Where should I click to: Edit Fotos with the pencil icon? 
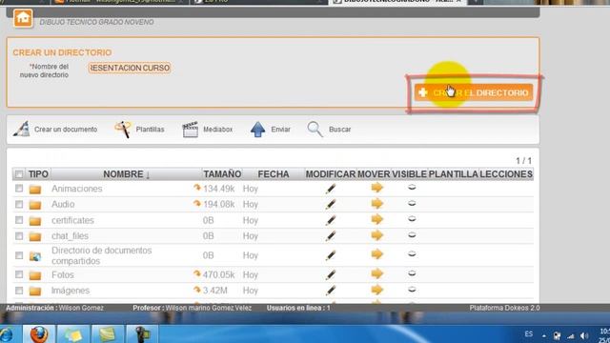[x=331, y=275]
